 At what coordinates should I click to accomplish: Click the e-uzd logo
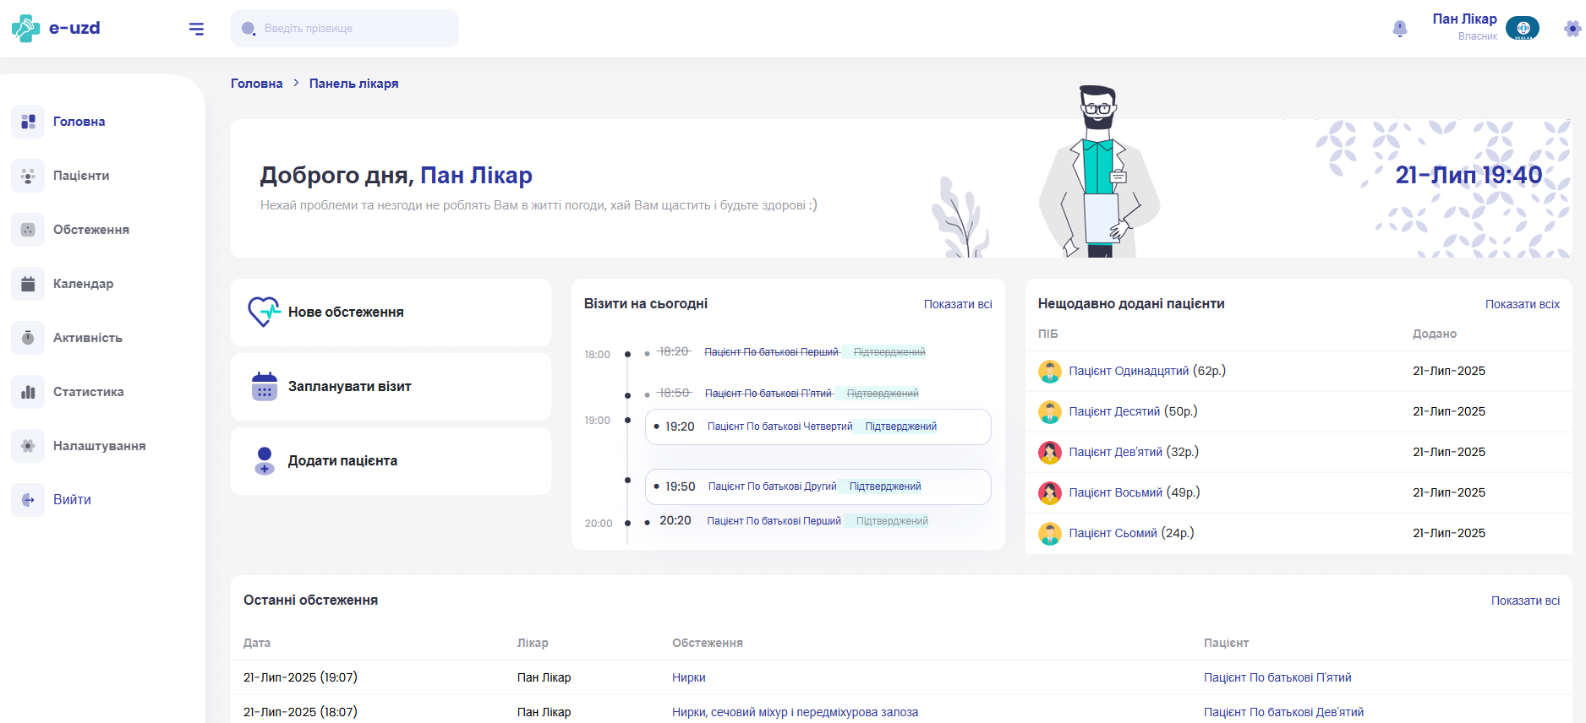coord(57,28)
